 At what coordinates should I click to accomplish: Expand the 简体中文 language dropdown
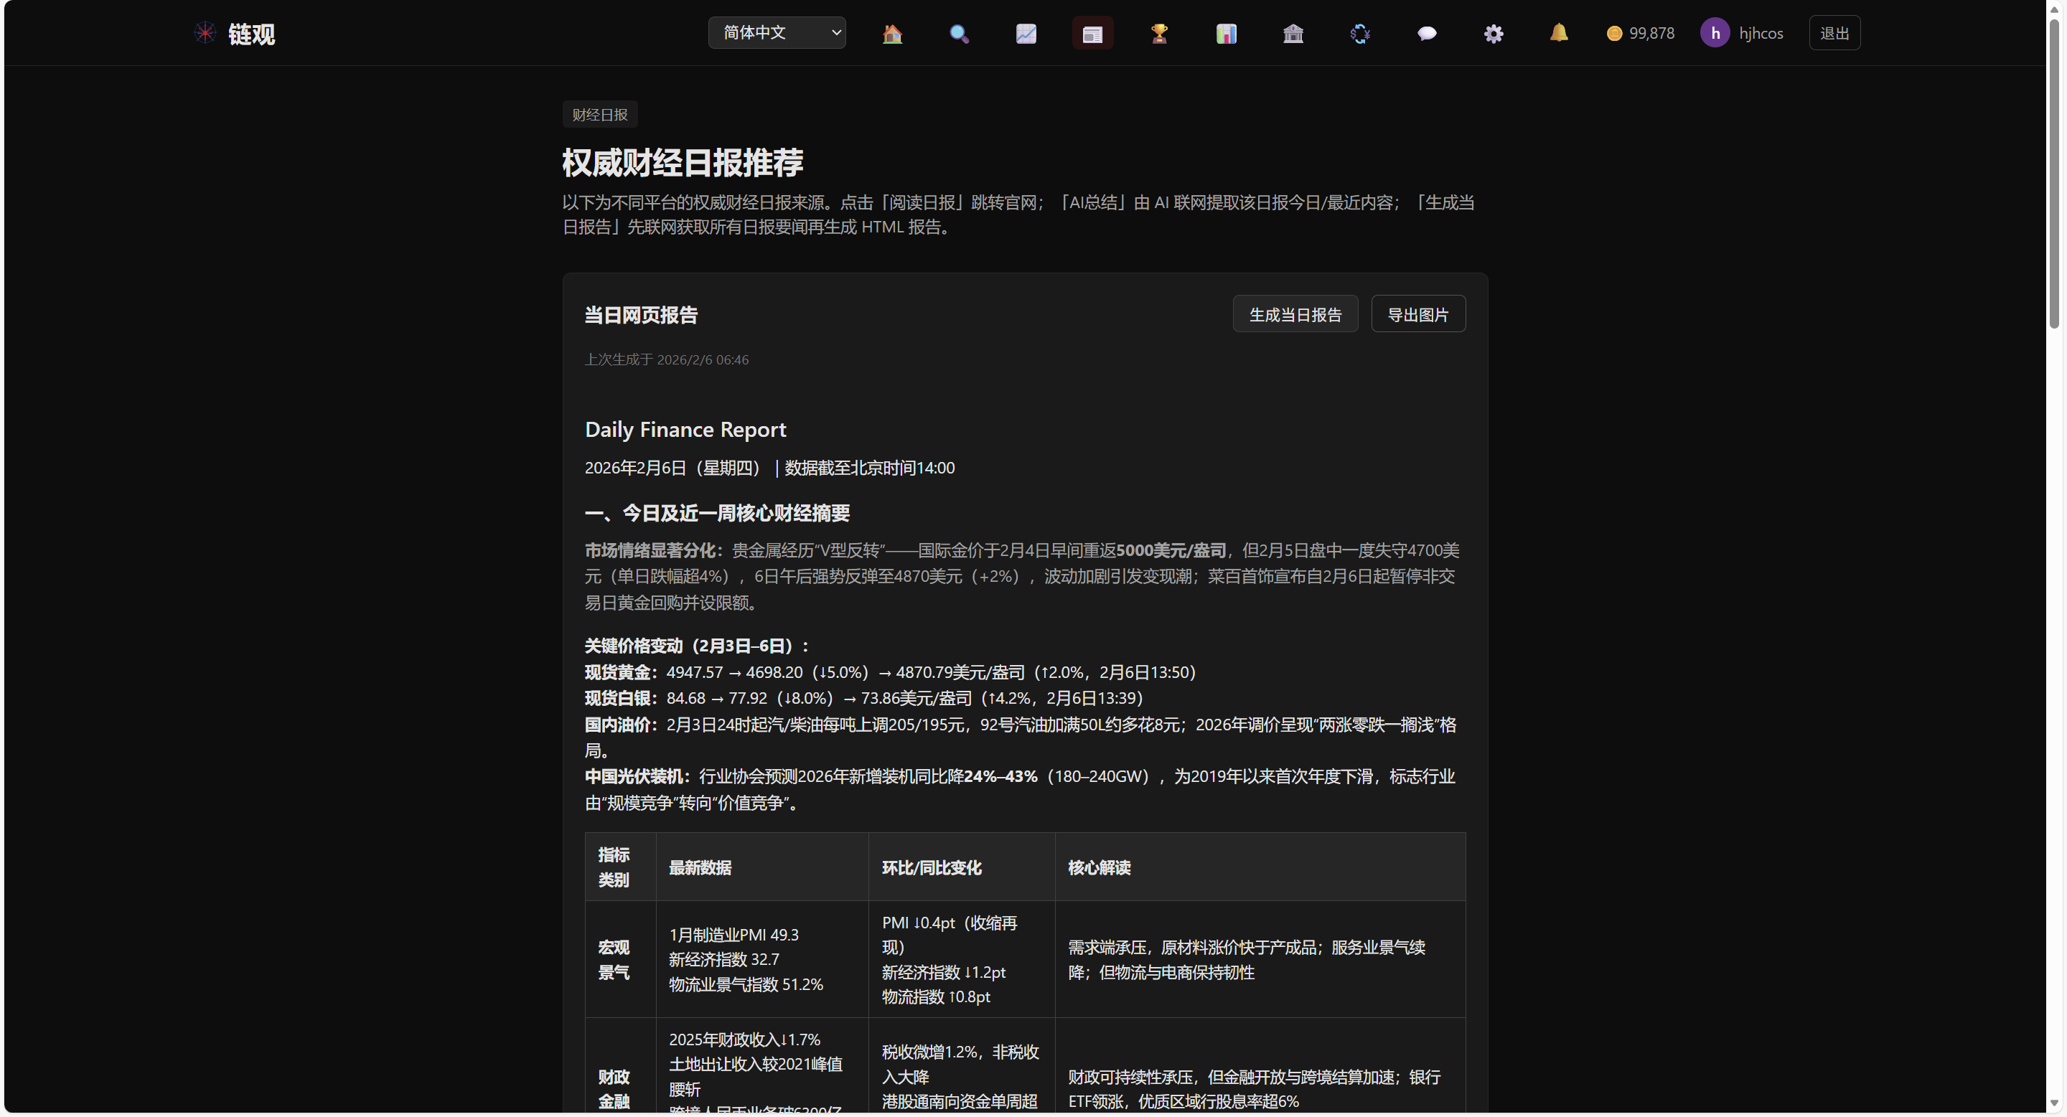pyautogui.click(x=776, y=33)
